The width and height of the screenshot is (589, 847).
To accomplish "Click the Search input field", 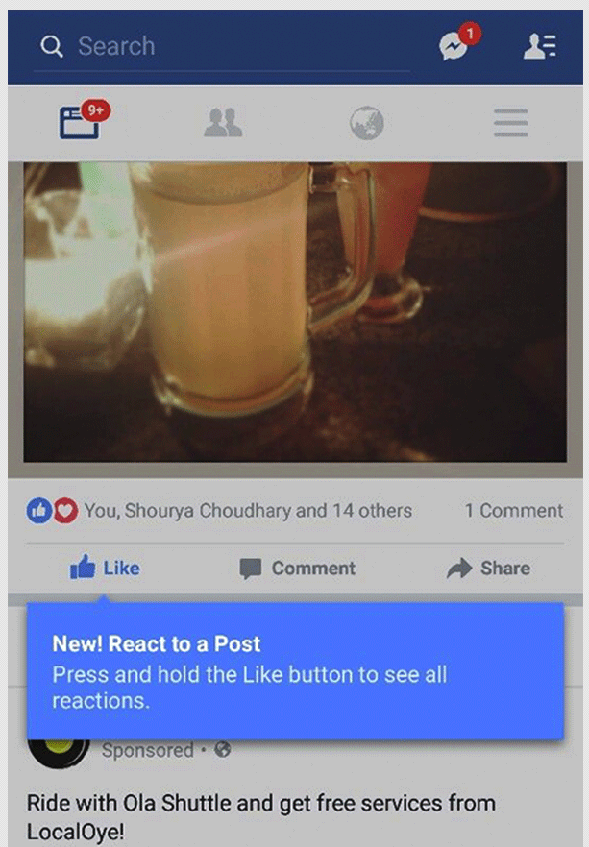I will (222, 47).
